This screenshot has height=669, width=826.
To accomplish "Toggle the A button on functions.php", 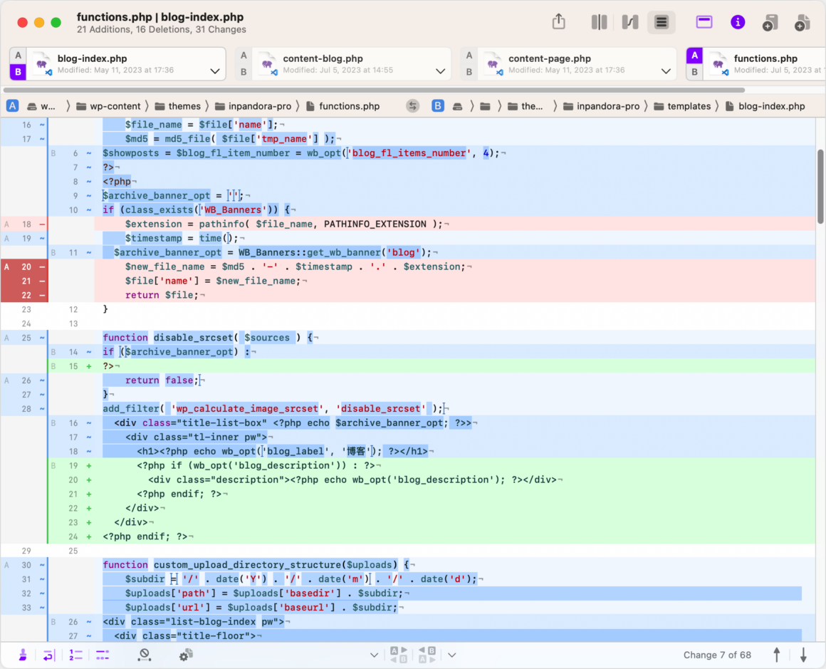I will (x=694, y=56).
